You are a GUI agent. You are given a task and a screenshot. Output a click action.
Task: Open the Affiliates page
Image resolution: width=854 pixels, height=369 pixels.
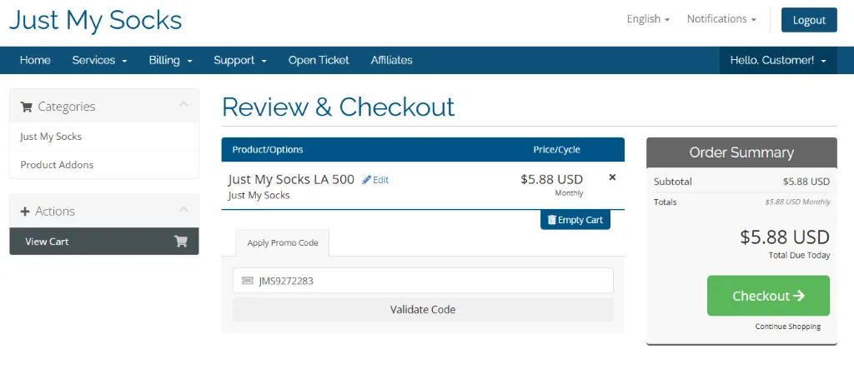click(392, 61)
